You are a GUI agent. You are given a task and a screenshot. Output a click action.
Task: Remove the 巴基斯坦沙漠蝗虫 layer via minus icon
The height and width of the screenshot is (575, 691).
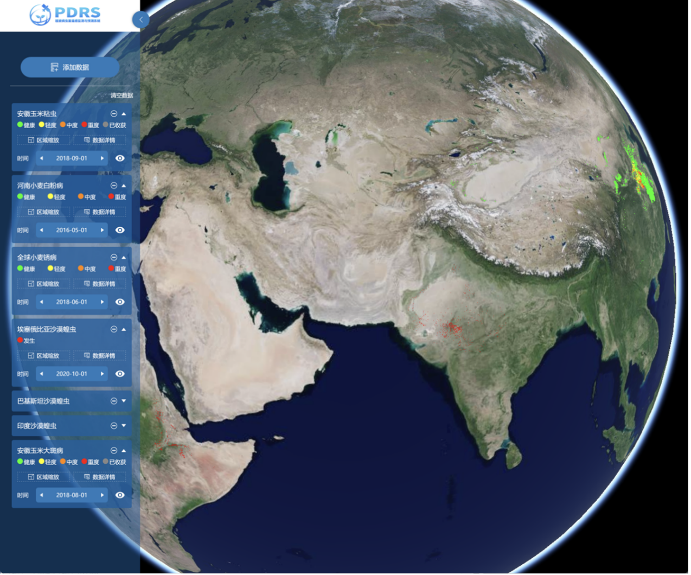point(114,401)
